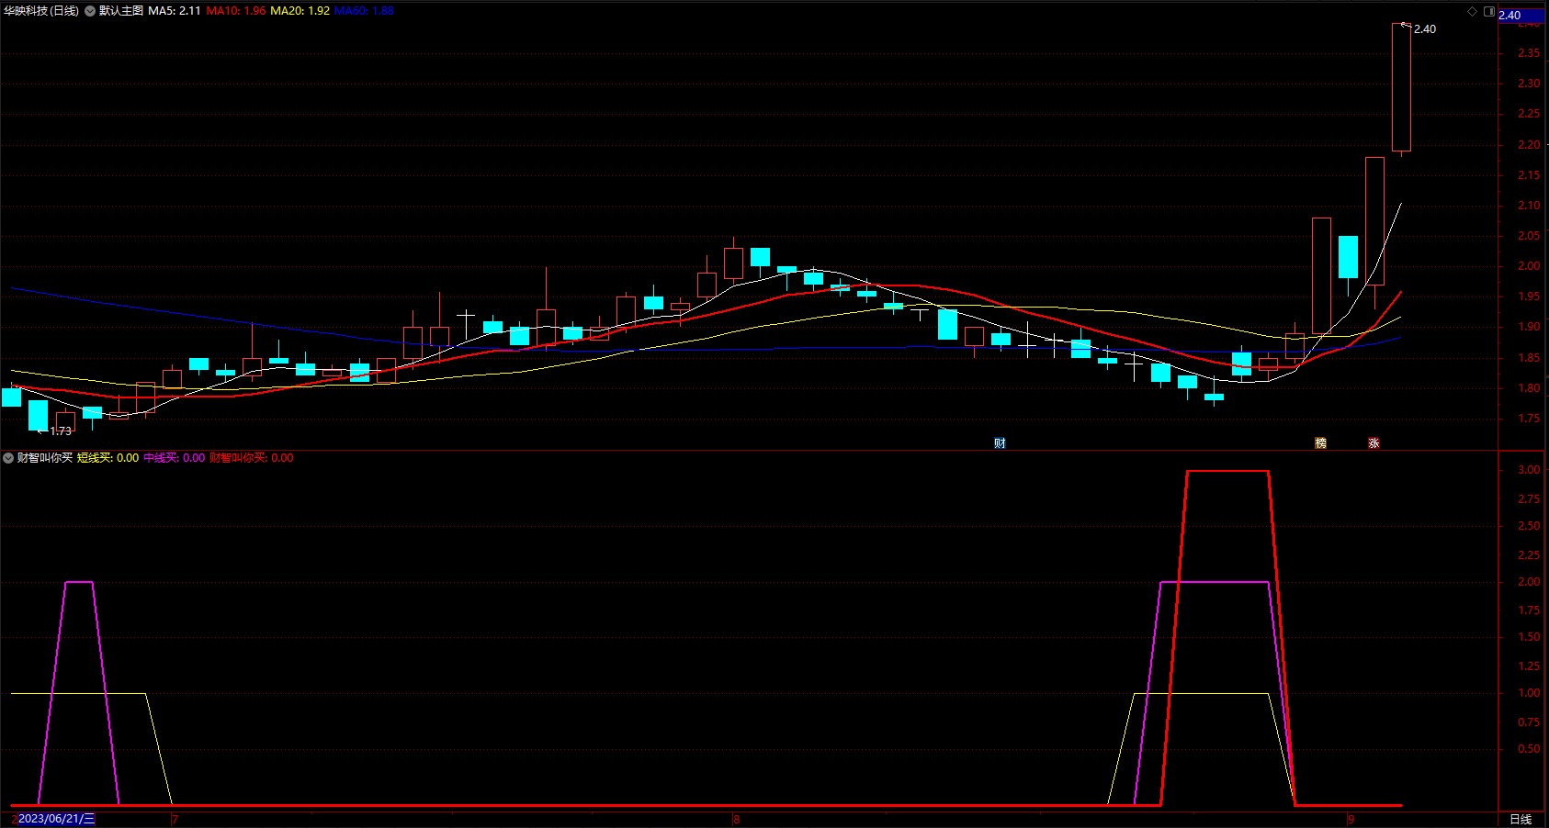Click the 华映科技(日线) stock title

point(41,11)
